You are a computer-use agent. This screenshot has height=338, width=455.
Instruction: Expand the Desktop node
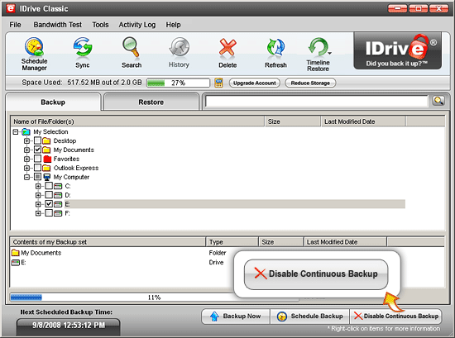pyautogui.click(x=26, y=141)
